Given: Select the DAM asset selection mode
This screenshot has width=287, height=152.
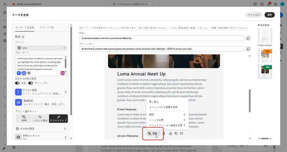Looking at the screenshot, I should 24,118.
